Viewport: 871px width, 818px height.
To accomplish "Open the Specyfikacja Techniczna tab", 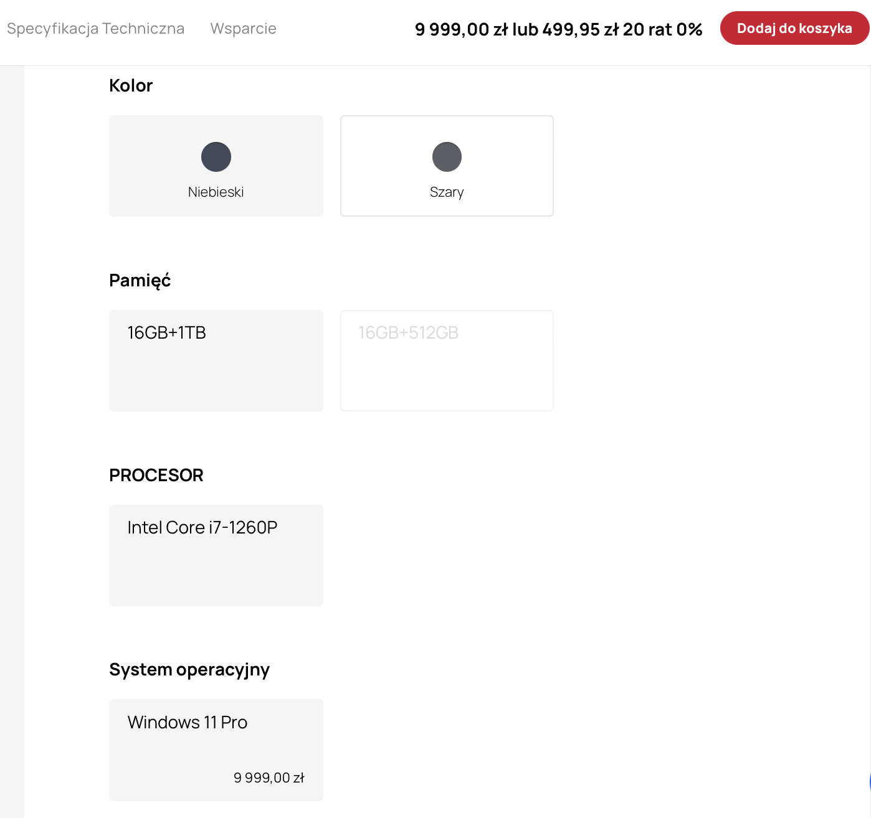I will (95, 29).
